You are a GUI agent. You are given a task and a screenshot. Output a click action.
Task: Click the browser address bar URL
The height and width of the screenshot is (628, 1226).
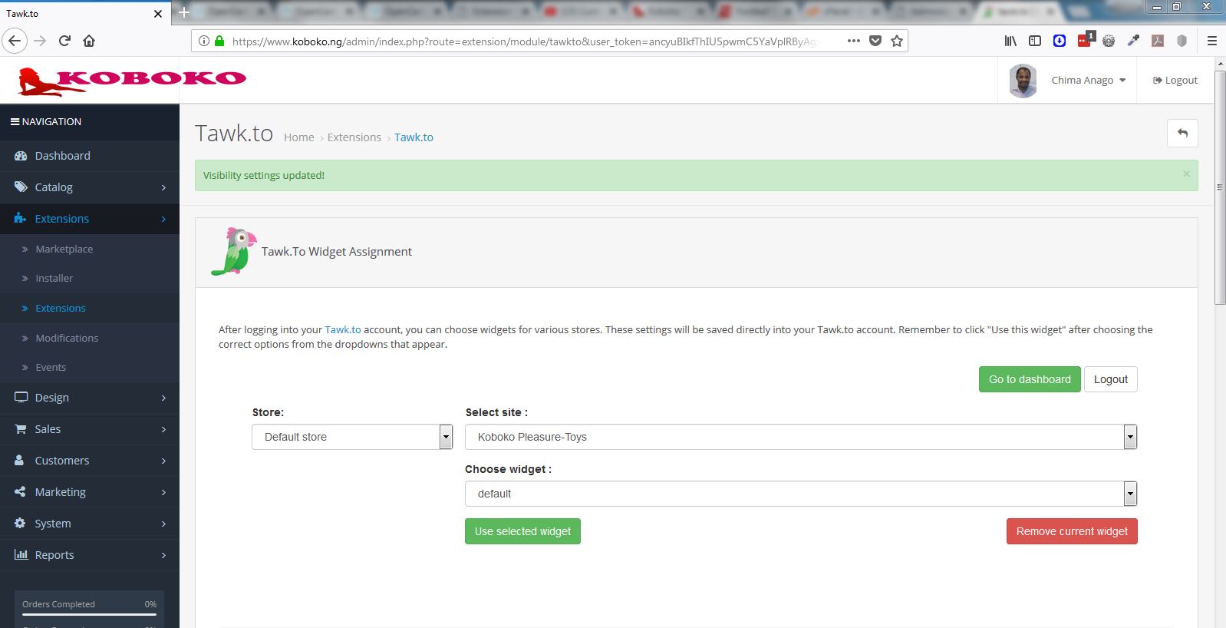(x=524, y=41)
